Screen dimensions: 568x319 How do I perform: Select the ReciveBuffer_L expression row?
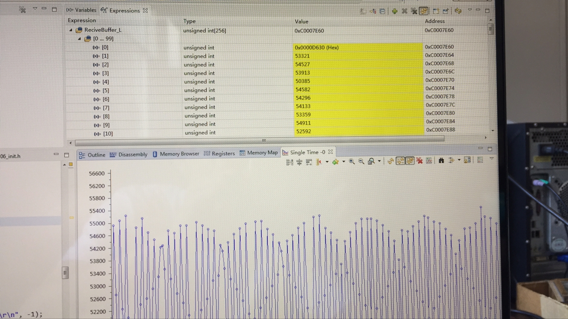tap(277, 30)
